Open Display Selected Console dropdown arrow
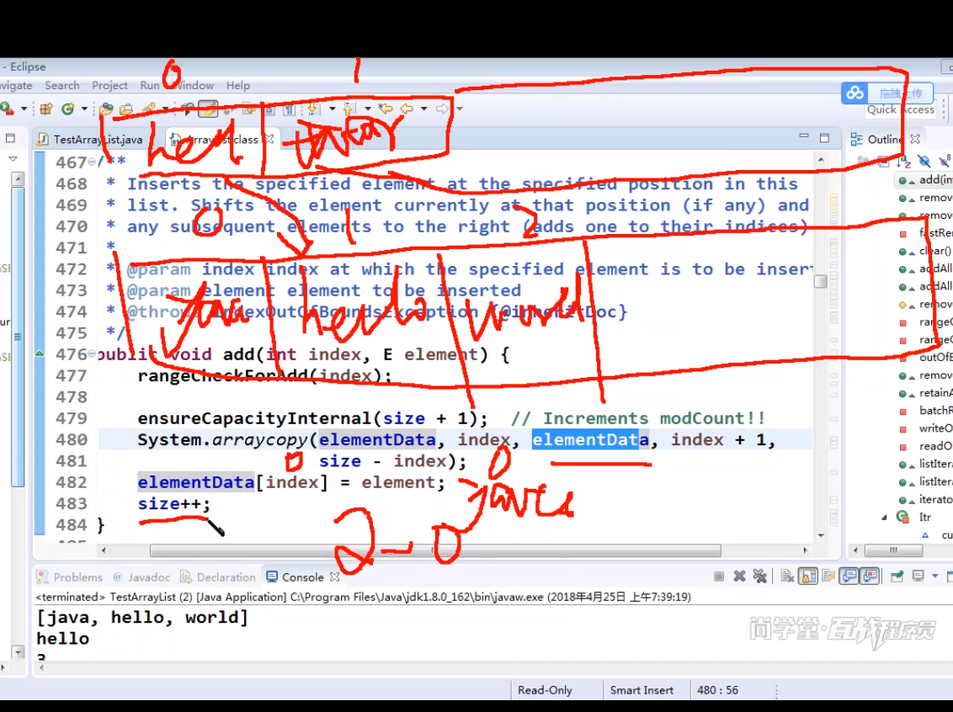 tap(934, 576)
